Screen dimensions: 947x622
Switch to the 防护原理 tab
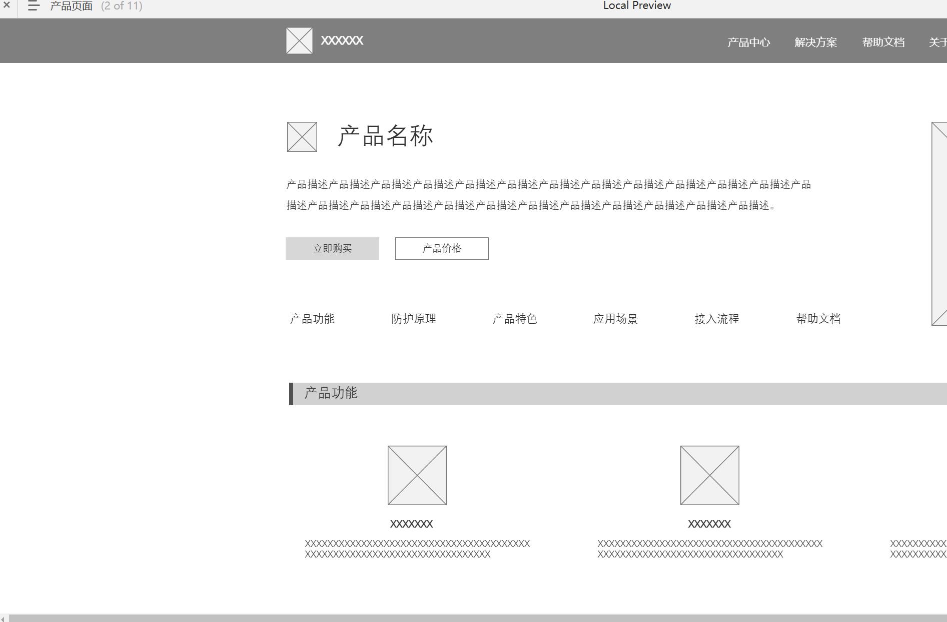414,319
